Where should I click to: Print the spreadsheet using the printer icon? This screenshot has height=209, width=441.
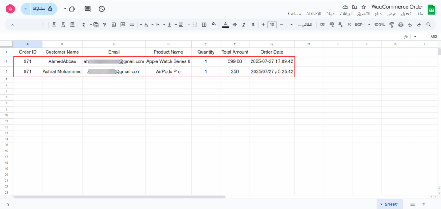pos(401,25)
